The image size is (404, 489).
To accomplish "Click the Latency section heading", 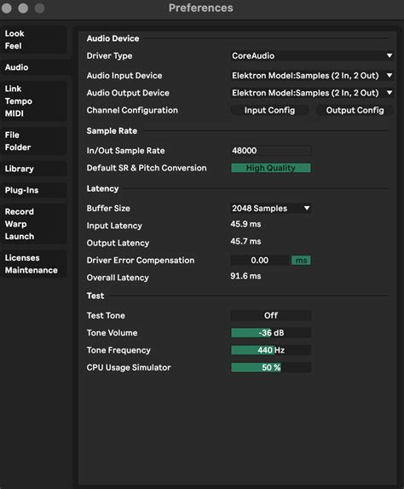I will 102,188.
